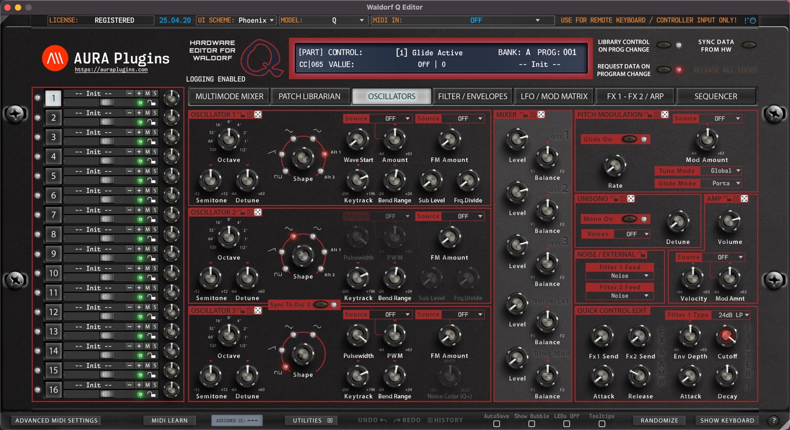Click the plus button on part 1
Image resolution: width=790 pixels, height=430 pixels.
tap(139, 94)
